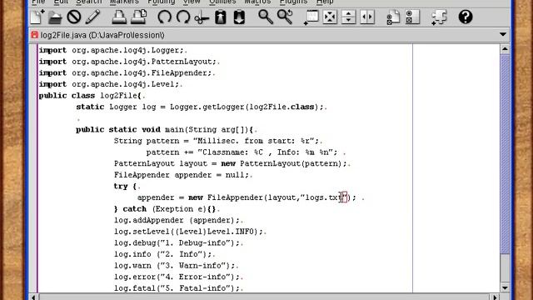Click the "log.addAppender (appender);" line
This screenshot has height=300, width=533.
(x=178, y=220)
